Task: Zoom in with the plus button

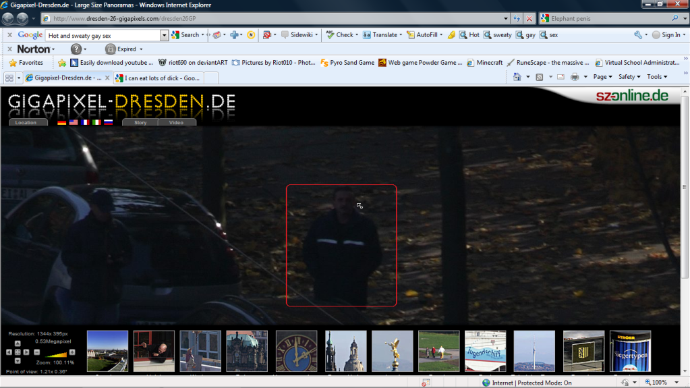Action: pyautogui.click(x=72, y=352)
